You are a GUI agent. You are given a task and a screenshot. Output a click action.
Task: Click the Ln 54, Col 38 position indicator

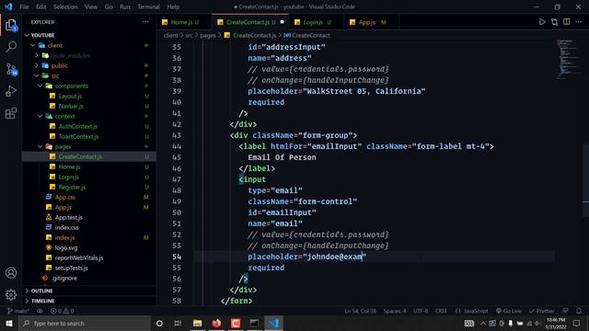click(x=361, y=311)
